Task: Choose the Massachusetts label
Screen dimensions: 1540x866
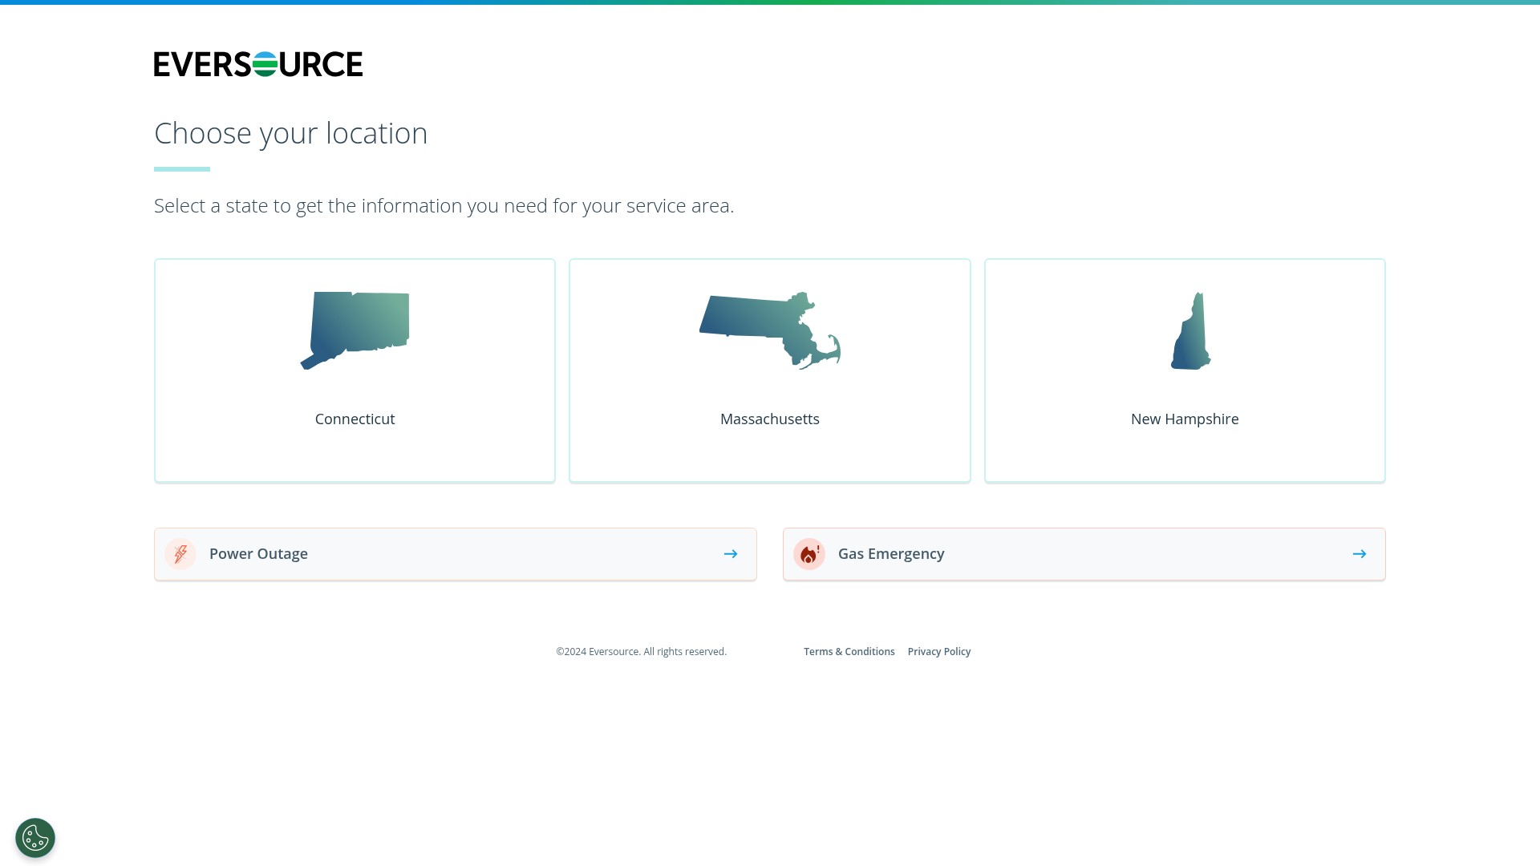Action: pyautogui.click(x=770, y=419)
